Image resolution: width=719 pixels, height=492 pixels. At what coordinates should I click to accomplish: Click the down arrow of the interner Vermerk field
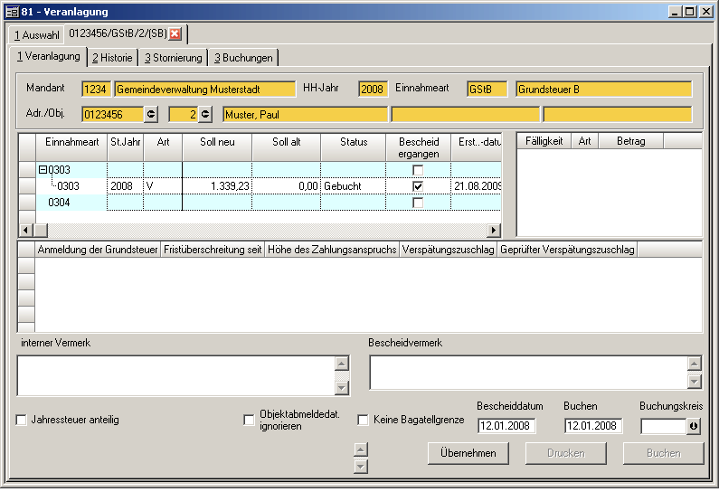pyautogui.click(x=341, y=387)
